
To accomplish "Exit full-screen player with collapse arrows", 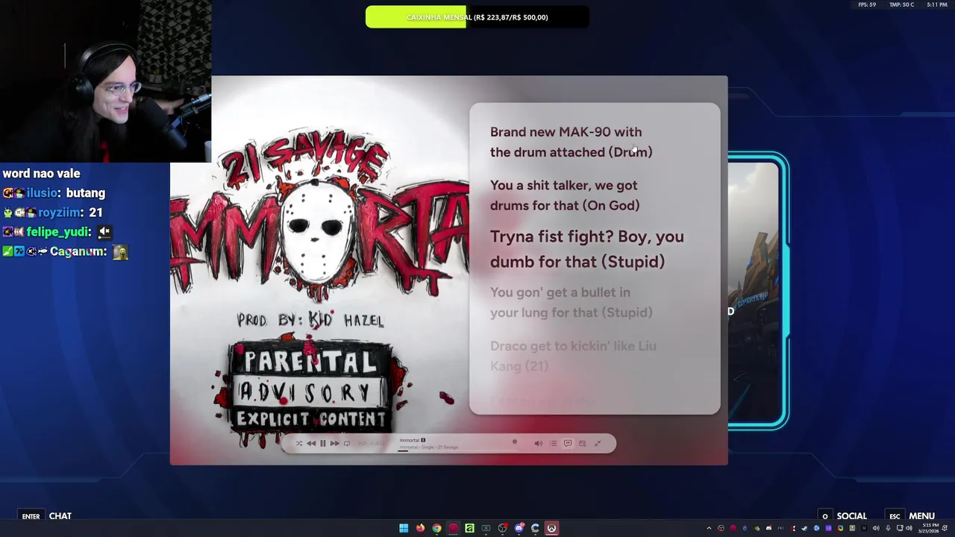I will coord(597,443).
